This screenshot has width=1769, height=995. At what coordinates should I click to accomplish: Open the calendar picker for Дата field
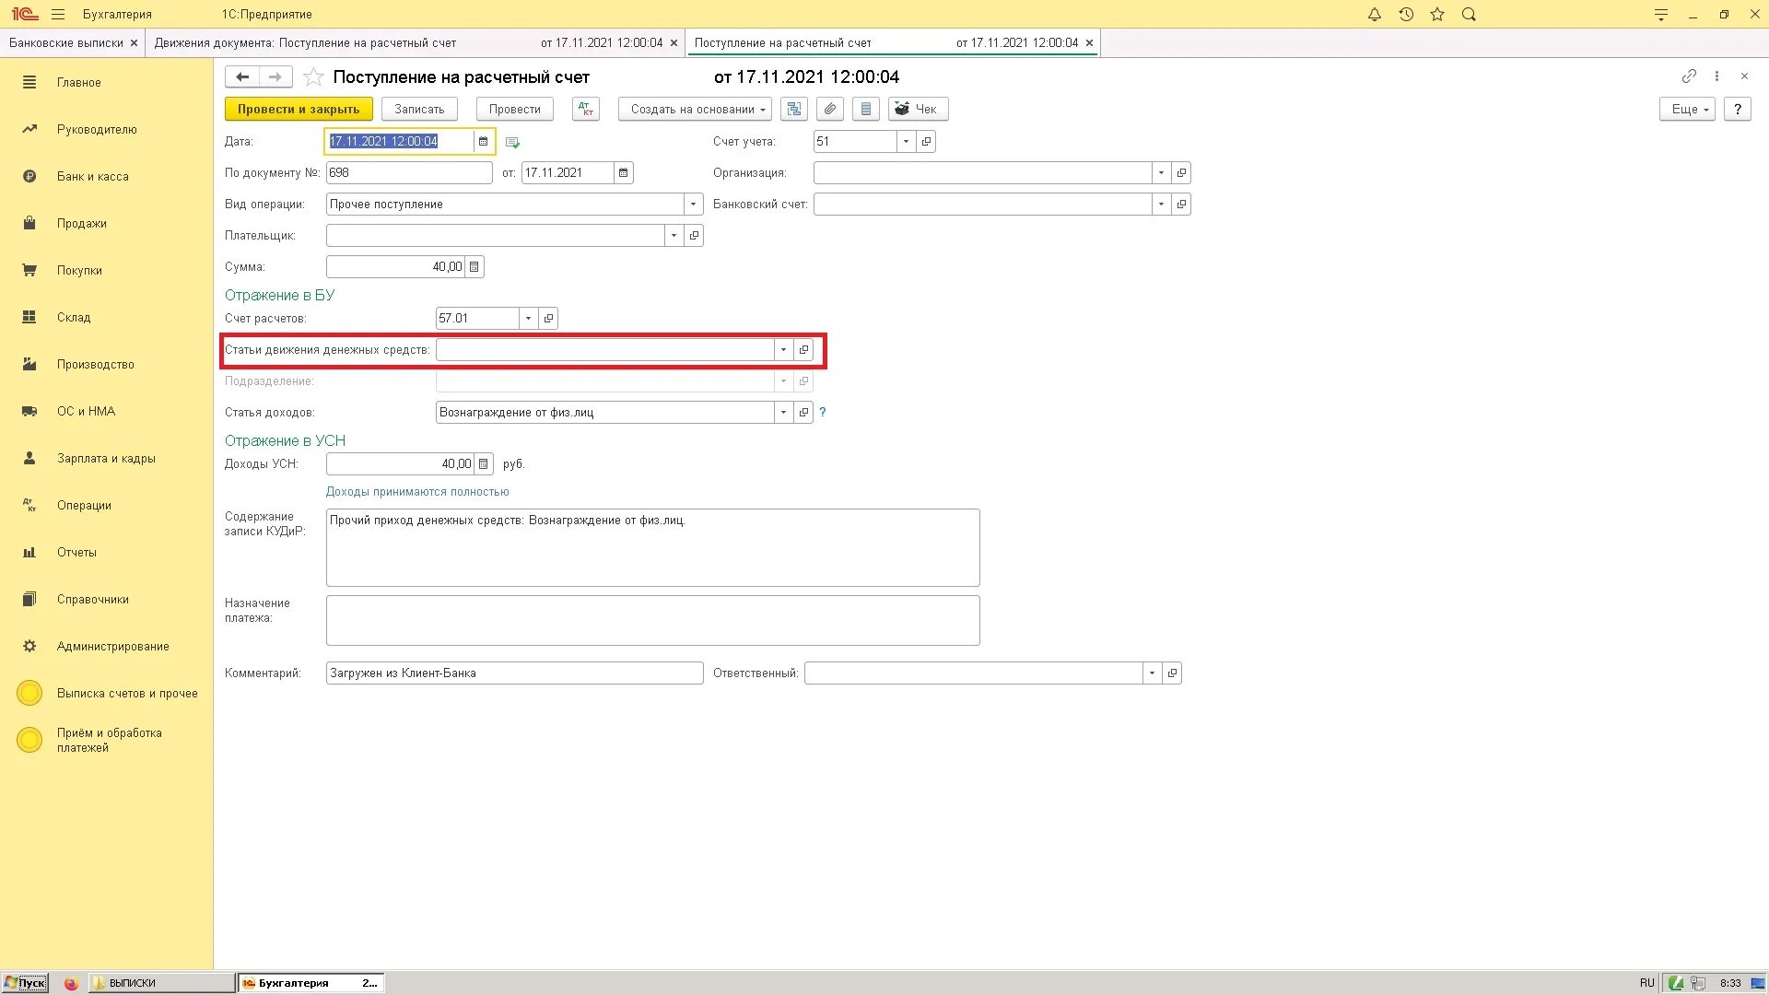483,141
